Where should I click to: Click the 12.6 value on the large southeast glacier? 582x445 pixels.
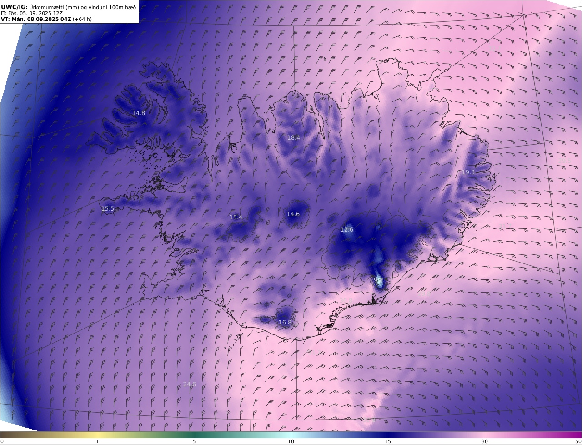tap(347, 229)
